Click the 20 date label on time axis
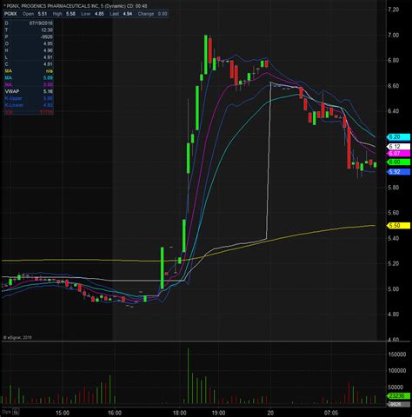Screen dimensions: 412x417 (270, 413)
